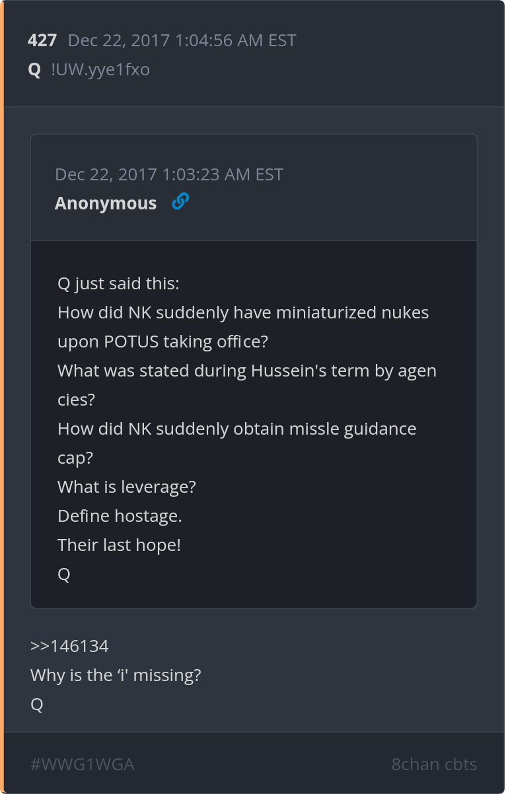Screen dimensions: 506x794
Task: Click quoted post timestamp 1:03:23 AM EST
Action: pos(169,174)
